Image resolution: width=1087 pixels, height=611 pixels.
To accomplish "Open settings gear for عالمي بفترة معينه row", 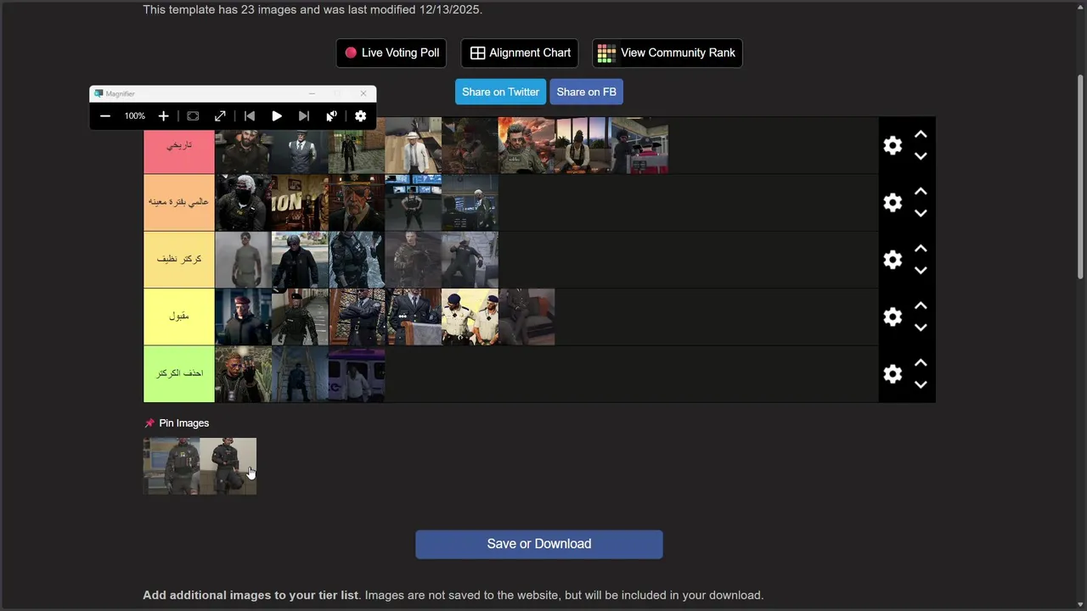I will click(893, 202).
